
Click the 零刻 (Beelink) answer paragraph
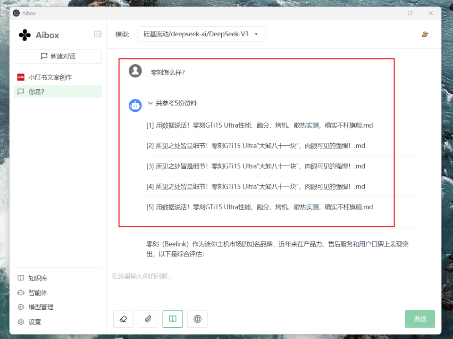(x=277, y=249)
